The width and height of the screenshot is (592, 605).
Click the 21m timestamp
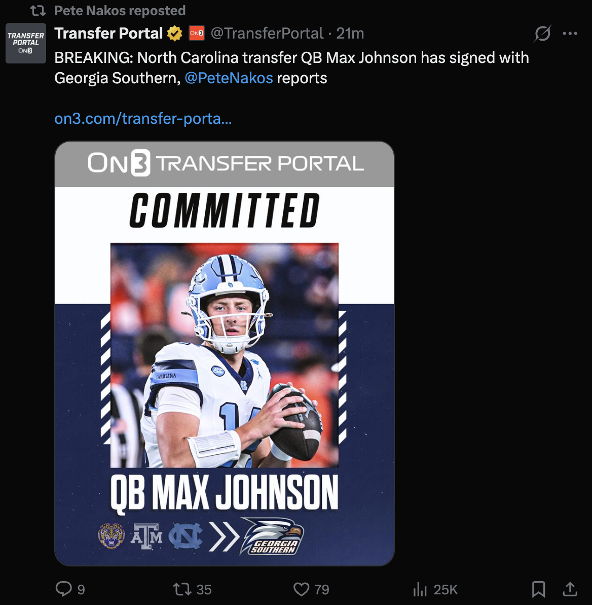pyautogui.click(x=350, y=33)
